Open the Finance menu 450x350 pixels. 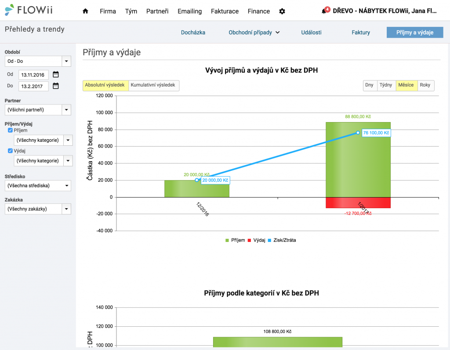[259, 11]
